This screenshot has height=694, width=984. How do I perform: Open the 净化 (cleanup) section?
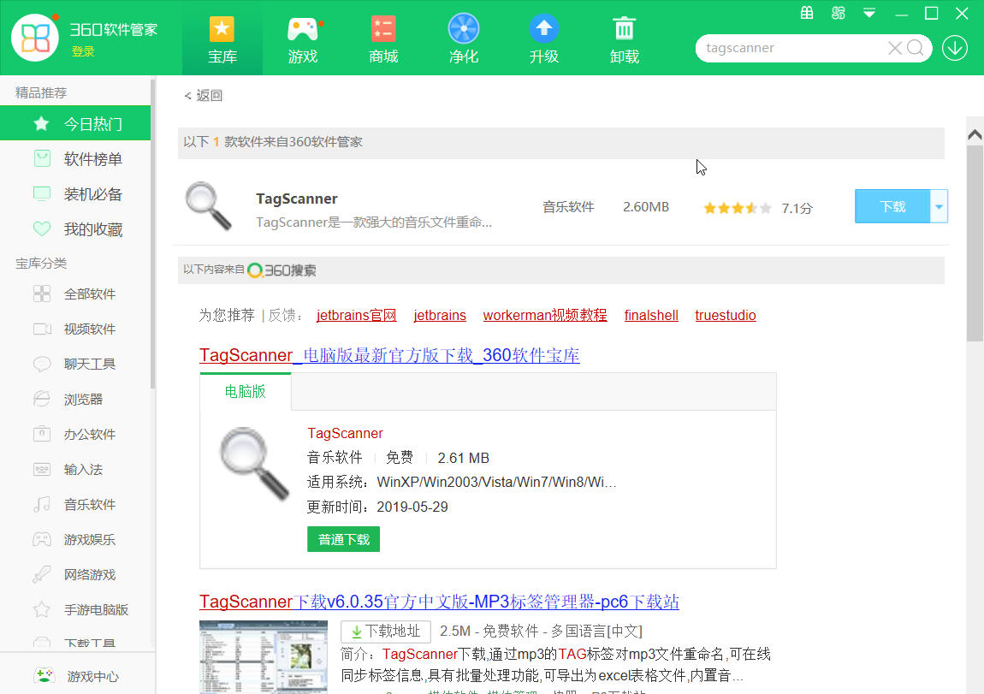[x=463, y=38]
